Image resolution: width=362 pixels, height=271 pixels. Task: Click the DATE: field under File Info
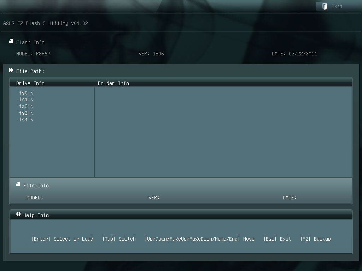click(x=290, y=198)
